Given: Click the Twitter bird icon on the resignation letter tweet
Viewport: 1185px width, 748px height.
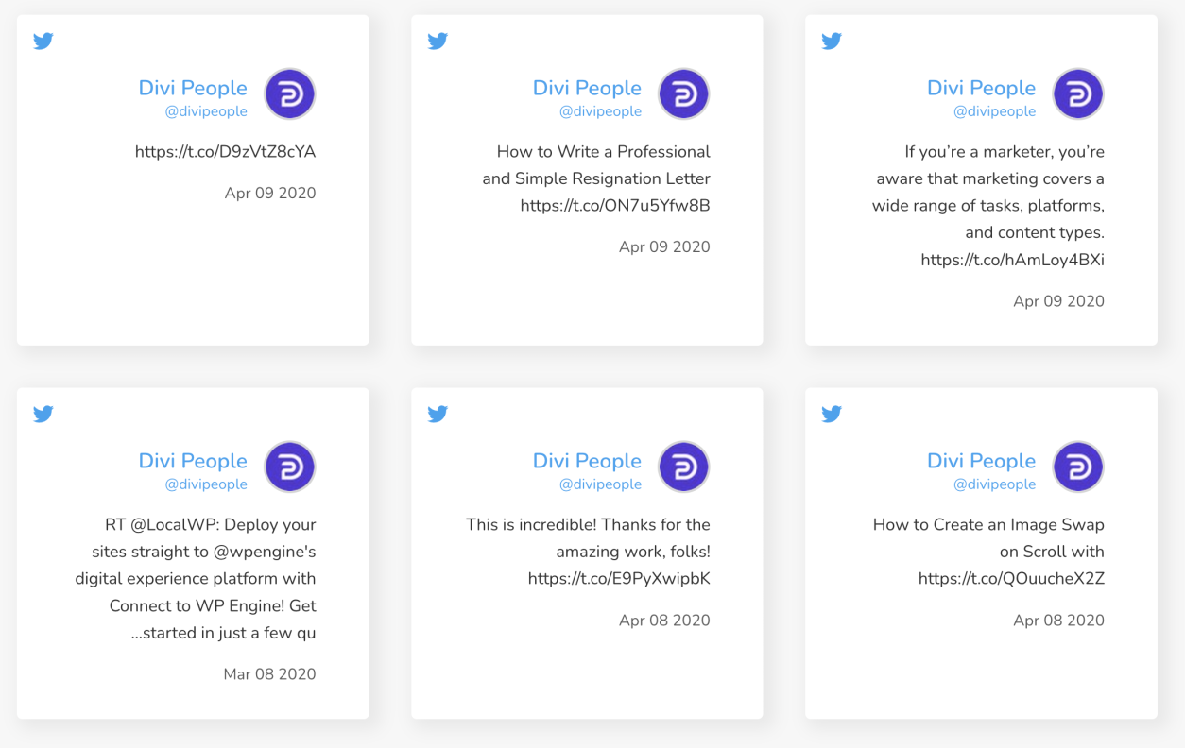Looking at the screenshot, I should tap(438, 42).
